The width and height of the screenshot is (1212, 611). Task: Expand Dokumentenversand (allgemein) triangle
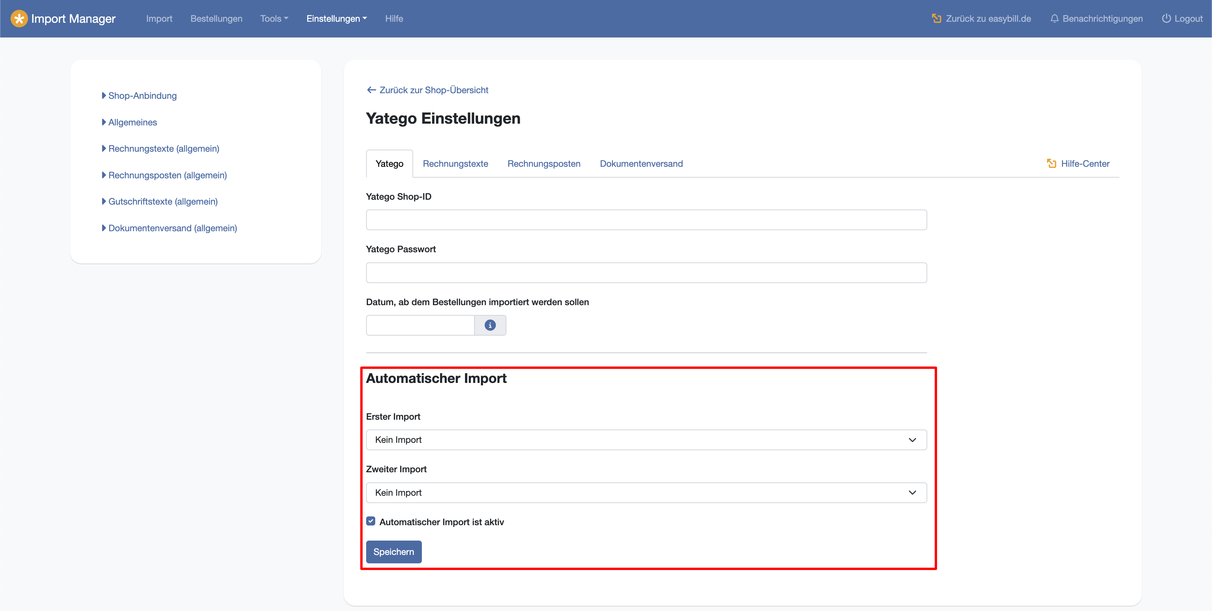click(104, 228)
